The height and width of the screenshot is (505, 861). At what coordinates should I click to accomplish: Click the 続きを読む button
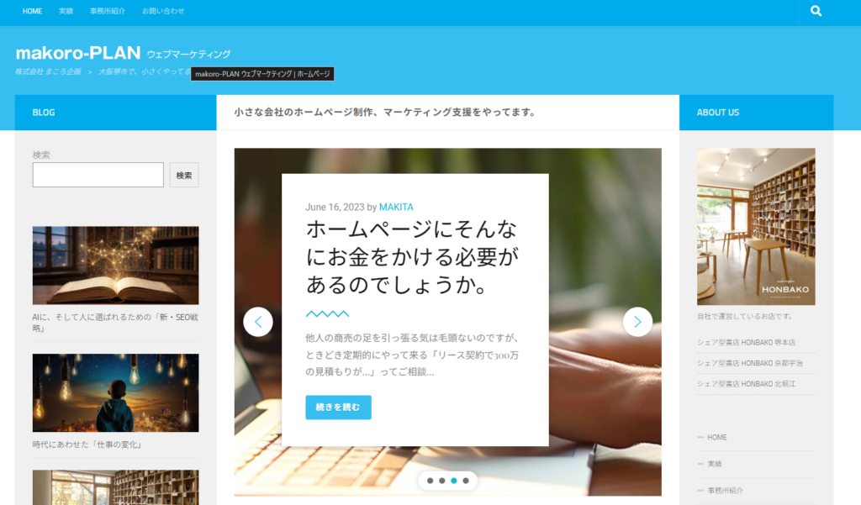(338, 408)
